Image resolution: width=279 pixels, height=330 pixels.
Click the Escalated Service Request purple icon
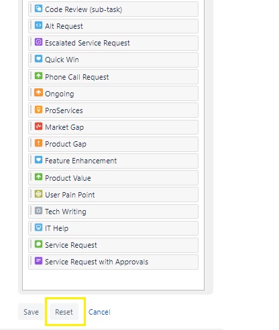coord(38,42)
